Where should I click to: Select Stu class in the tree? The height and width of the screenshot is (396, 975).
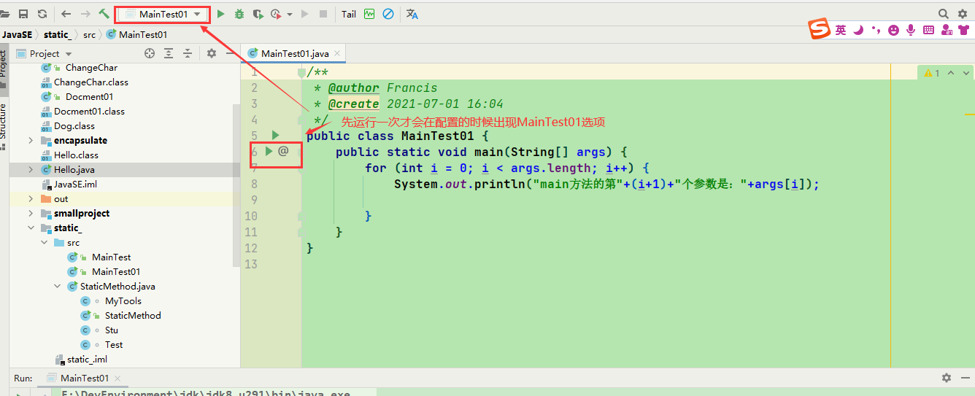pyautogui.click(x=112, y=330)
